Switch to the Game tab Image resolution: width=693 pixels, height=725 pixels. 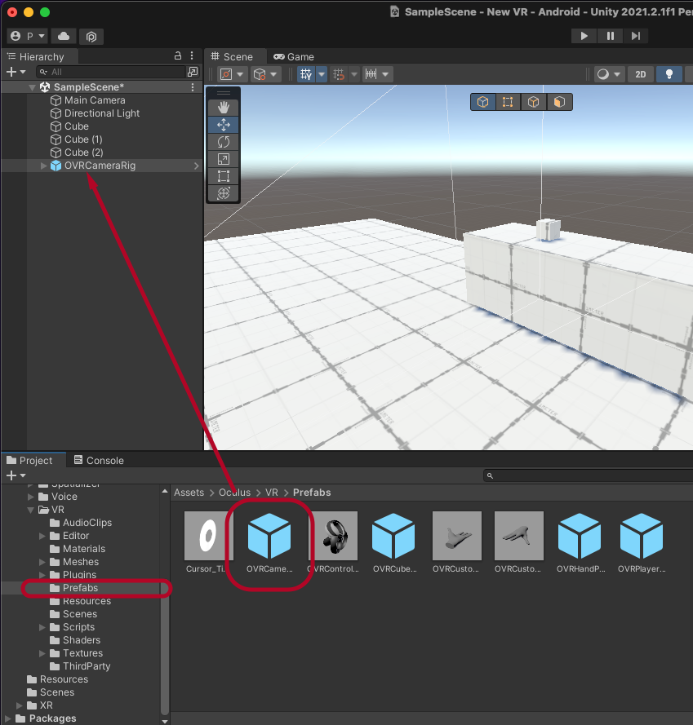click(294, 56)
